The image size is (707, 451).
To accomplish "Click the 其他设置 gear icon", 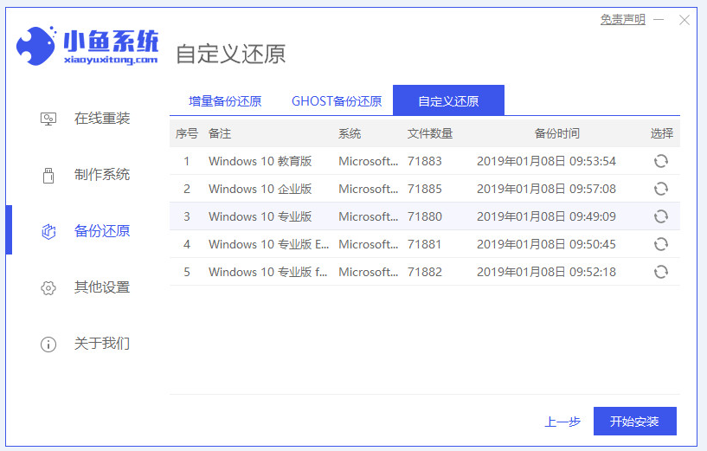I will 48,287.
